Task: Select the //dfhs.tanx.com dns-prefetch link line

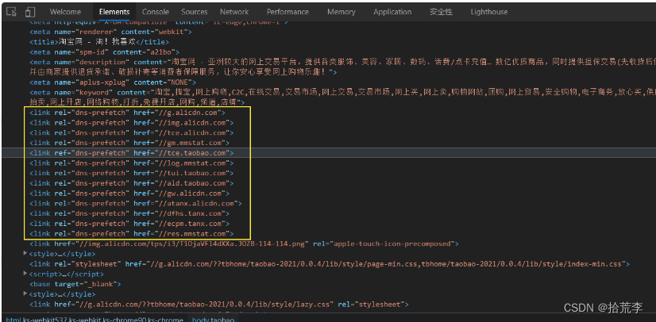Action: click(x=129, y=213)
